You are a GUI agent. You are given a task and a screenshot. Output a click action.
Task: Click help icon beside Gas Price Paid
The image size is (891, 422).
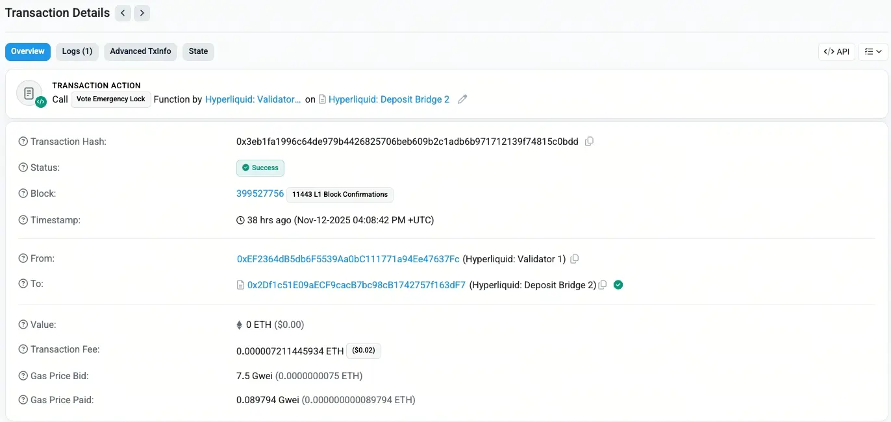coord(23,400)
